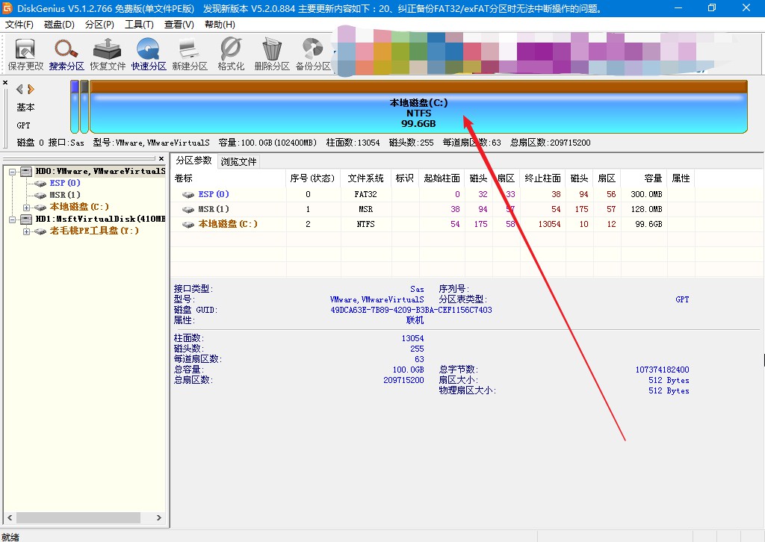The image size is (765, 542).
Task: Expand 老毛桃PE工具盘(Y:) tree node
Action: 26,231
